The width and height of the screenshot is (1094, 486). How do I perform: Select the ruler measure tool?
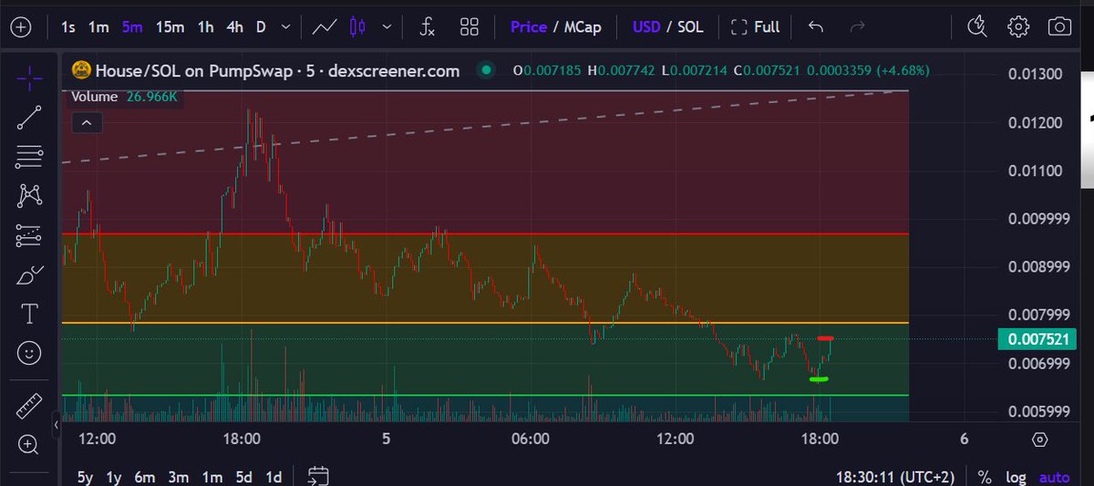[29, 407]
